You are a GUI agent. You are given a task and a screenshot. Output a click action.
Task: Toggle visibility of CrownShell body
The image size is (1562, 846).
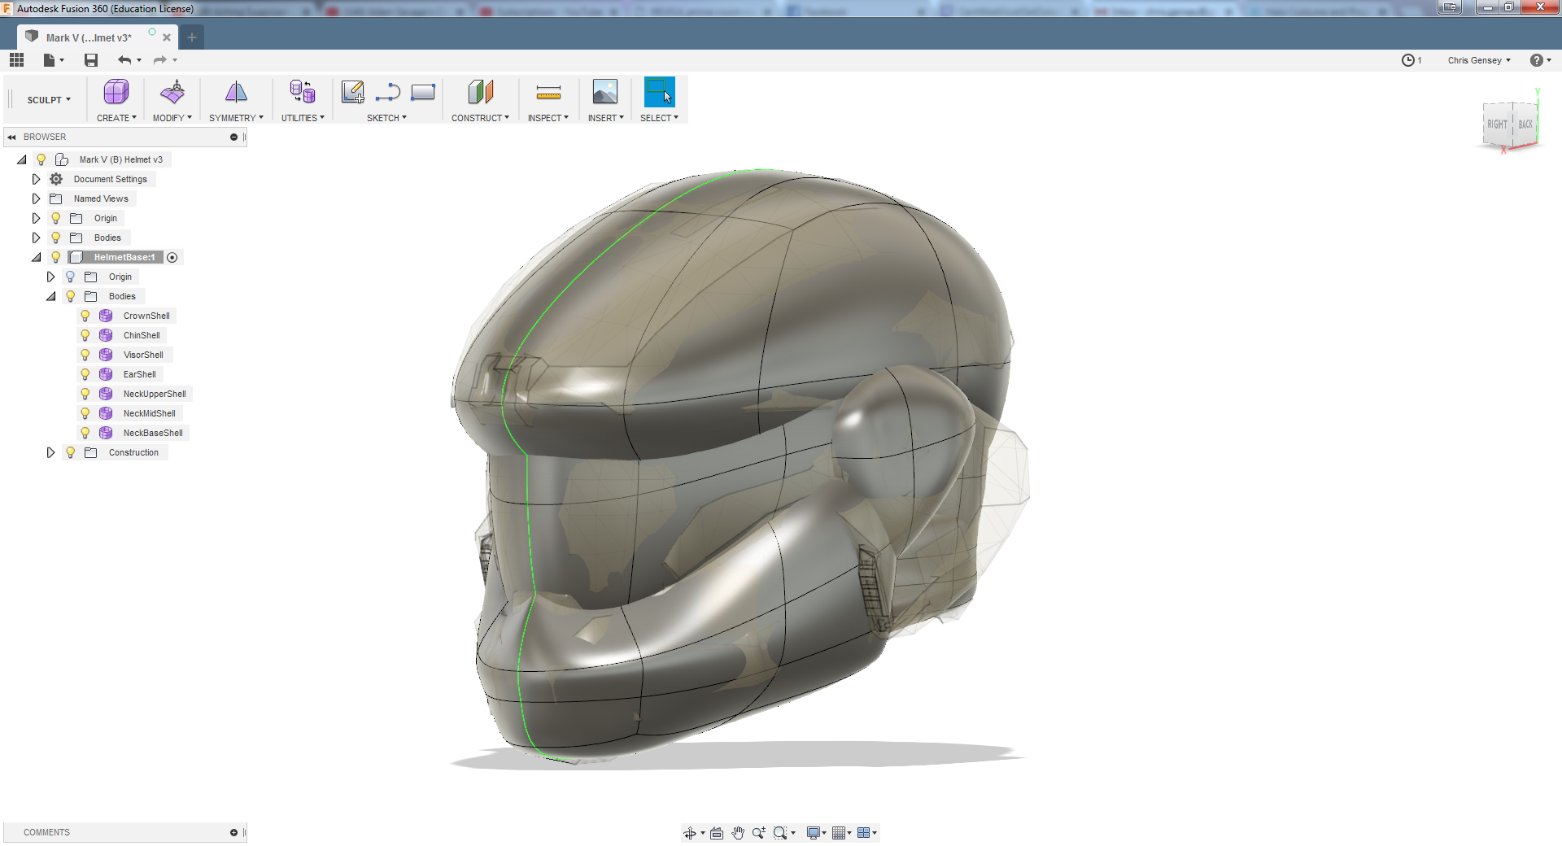click(85, 316)
